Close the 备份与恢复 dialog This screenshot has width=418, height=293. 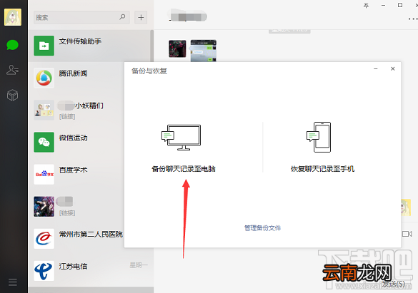tap(393, 69)
